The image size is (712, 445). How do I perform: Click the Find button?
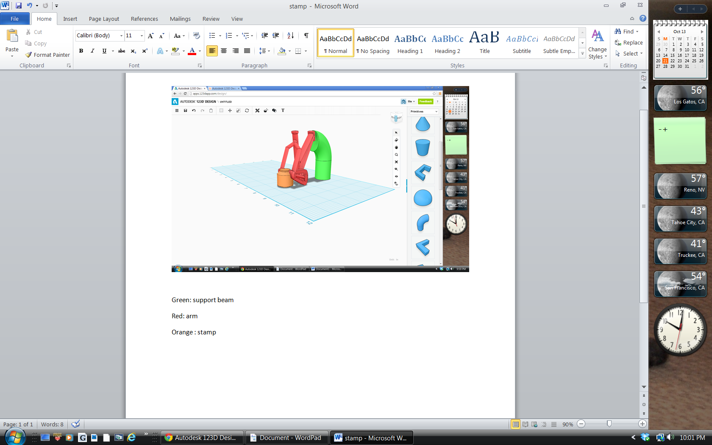point(626,31)
